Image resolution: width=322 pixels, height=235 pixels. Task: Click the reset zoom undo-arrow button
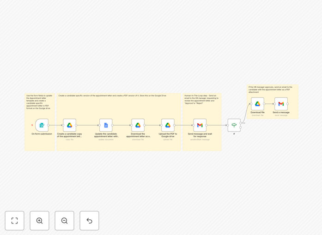pos(89,221)
